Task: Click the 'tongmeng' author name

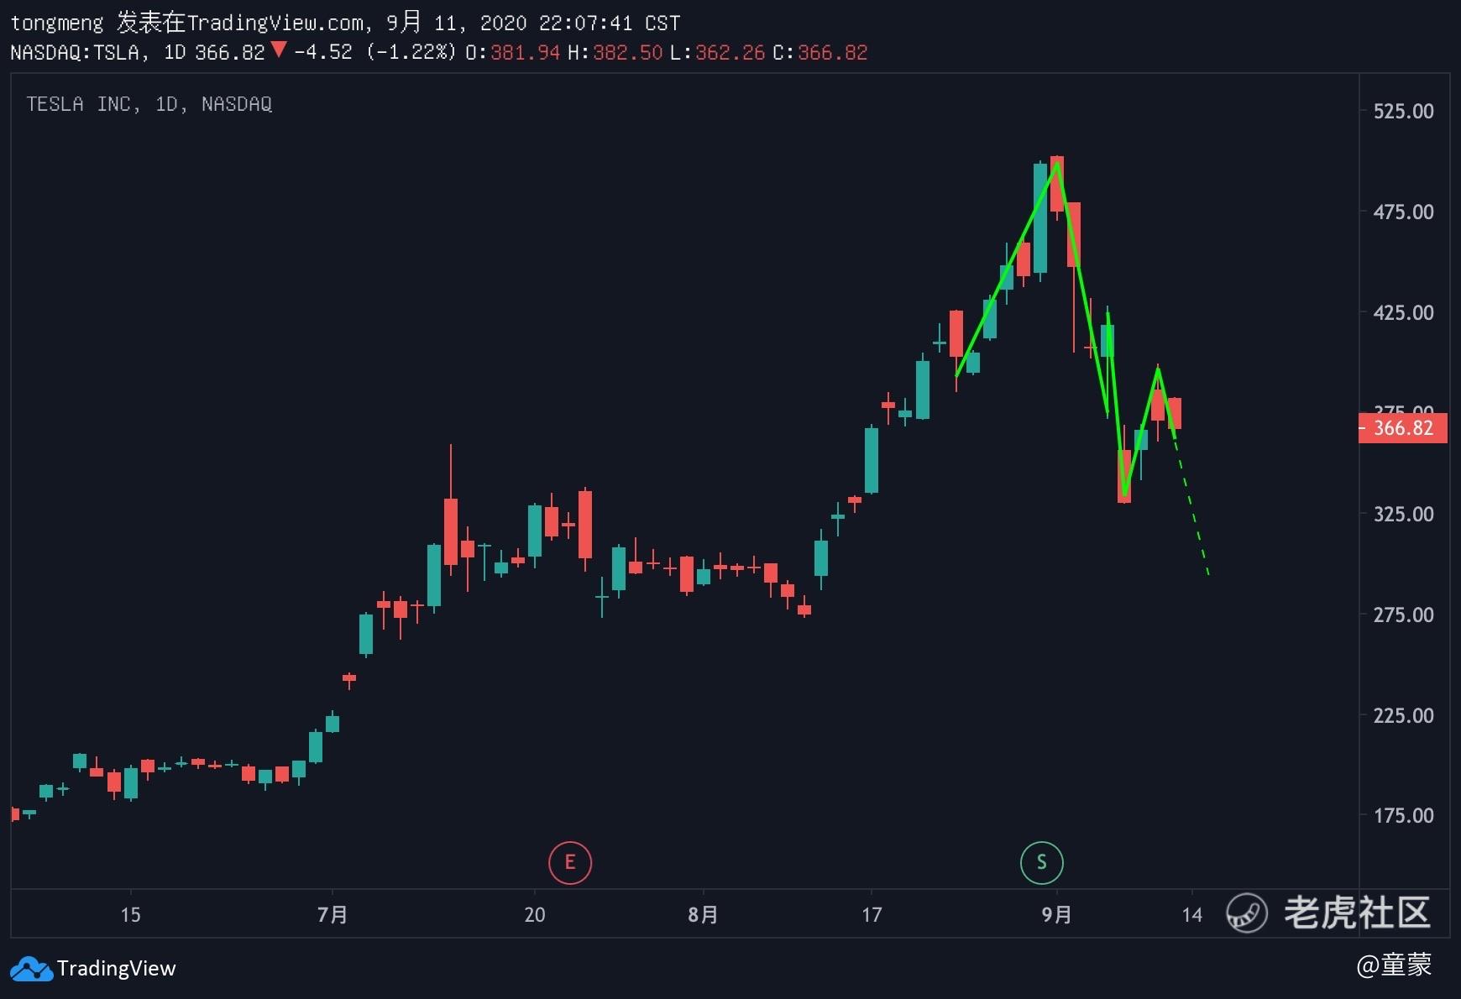Action: tap(57, 23)
